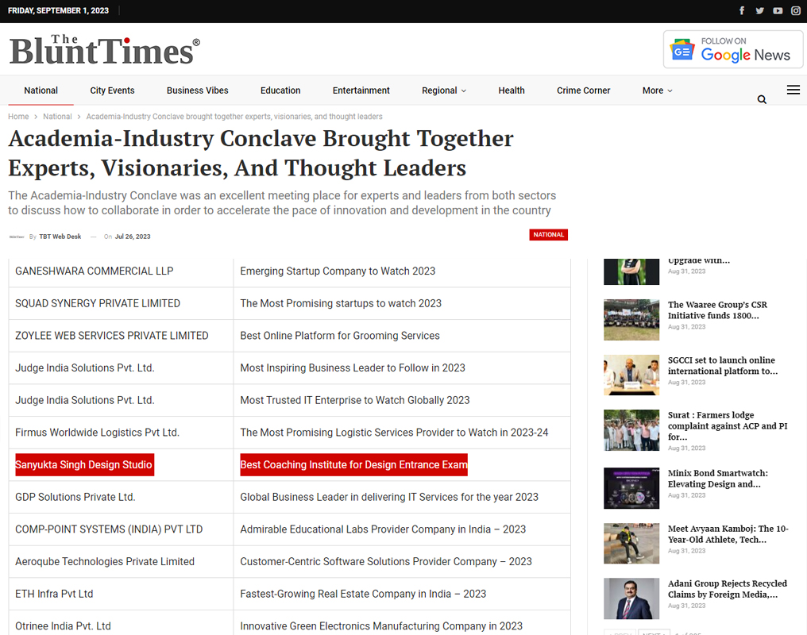This screenshot has width=807, height=635.
Task: Click Follow on Google News badge
Action: click(733, 49)
